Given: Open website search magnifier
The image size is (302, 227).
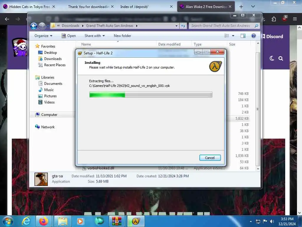Looking at the screenshot, I should (281, 58).
